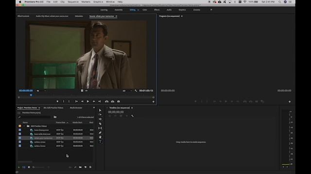
Task: Toggle nest-or-individual-clips insert button in Timeline
Action: [x=110, y=116]
